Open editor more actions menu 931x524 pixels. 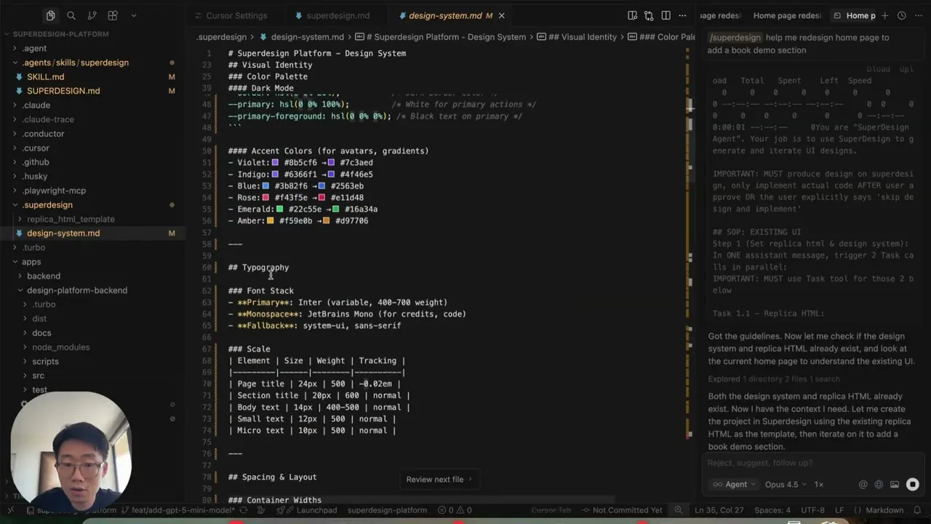pyautogui.click(x=682, y=15)
